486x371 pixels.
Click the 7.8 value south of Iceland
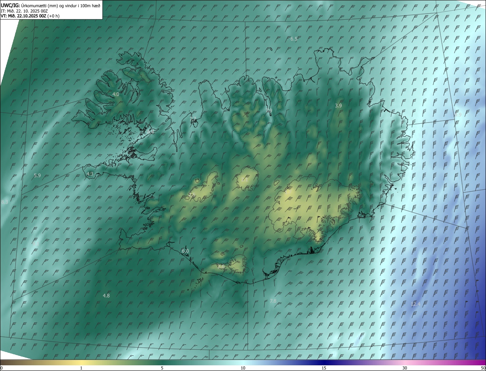click(x=273, y=301)
